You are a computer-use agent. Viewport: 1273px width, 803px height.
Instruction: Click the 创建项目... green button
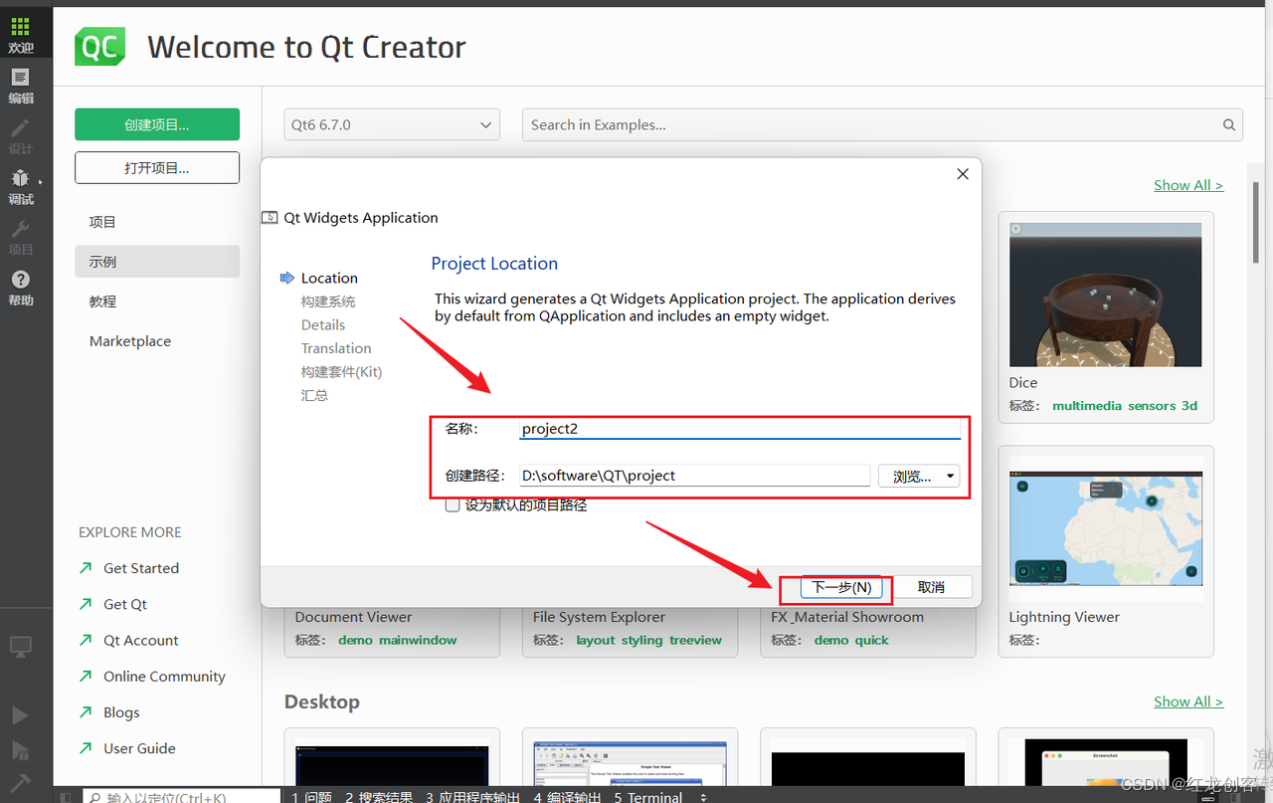point(157,124)
